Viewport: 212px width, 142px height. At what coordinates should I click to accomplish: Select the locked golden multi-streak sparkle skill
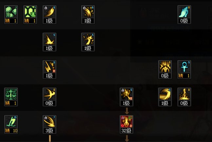click(88, 14)
